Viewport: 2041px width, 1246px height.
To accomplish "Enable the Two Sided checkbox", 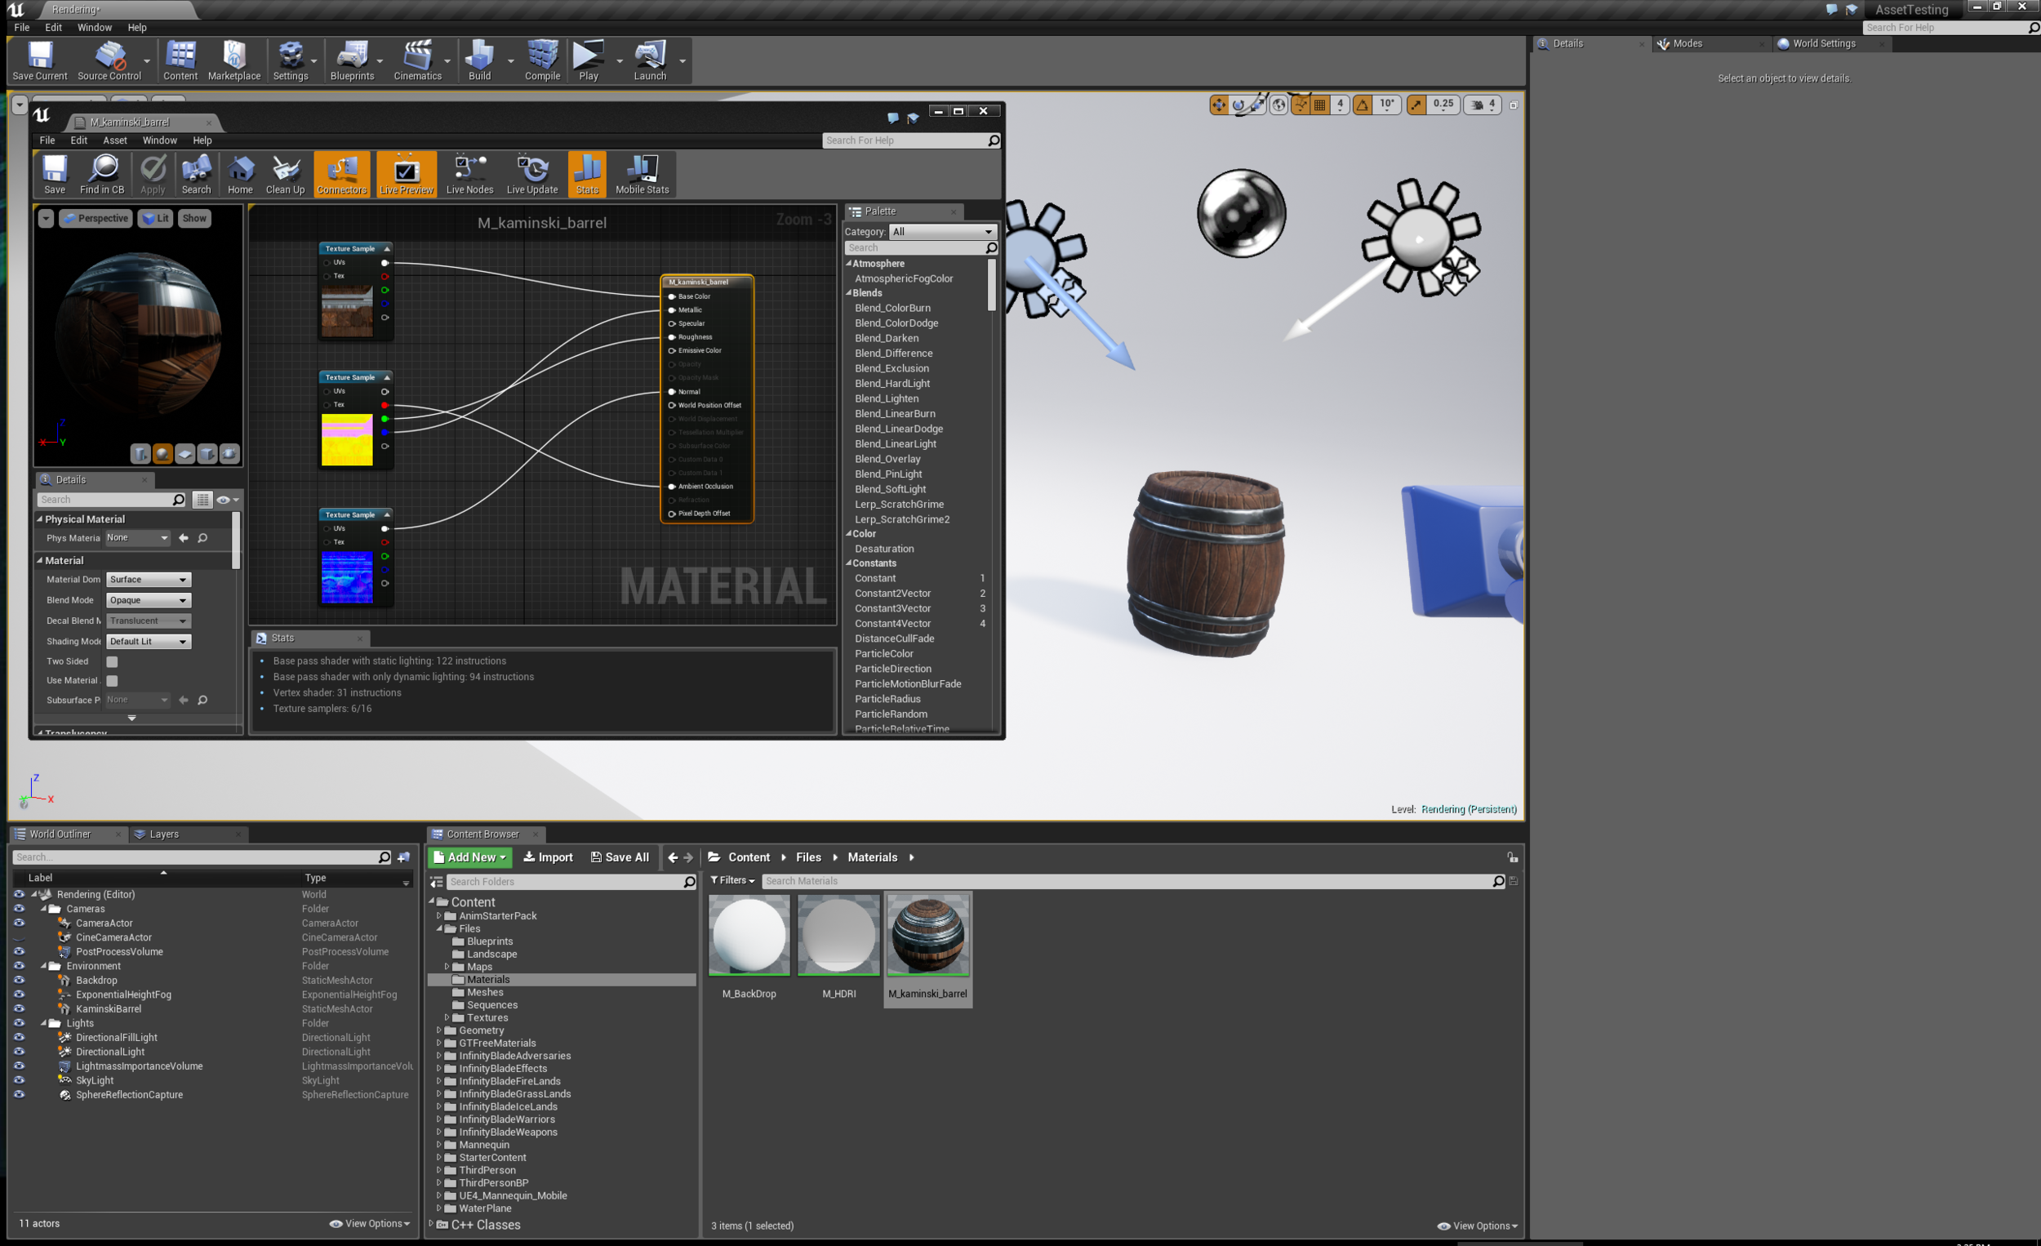I will 113,661.
